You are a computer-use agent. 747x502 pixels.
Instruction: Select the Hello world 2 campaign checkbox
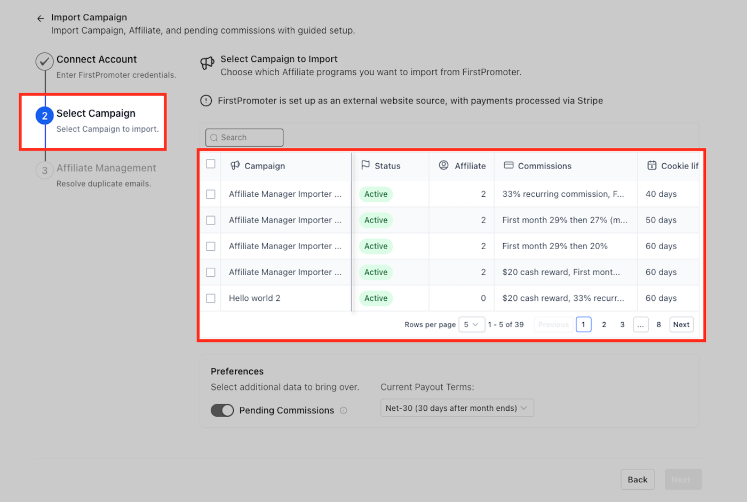[211, 298]
